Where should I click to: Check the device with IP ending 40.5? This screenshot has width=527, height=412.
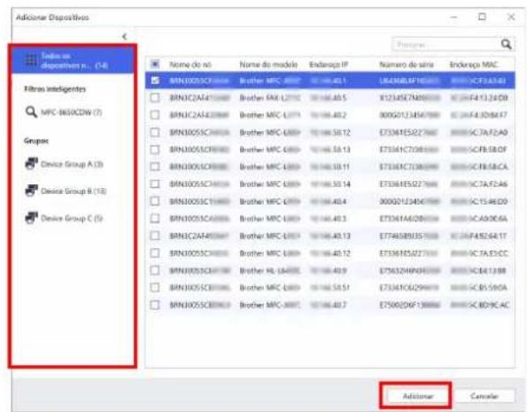tap(155, 97)
